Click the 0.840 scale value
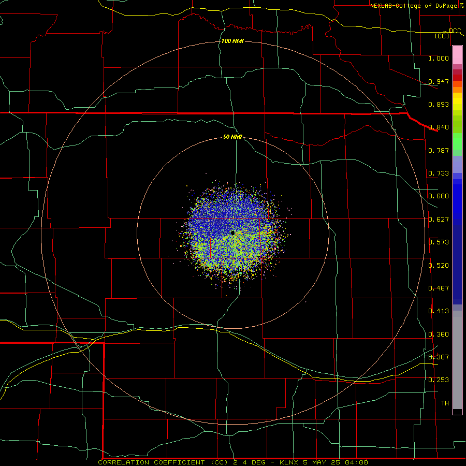Screen dimensions: 466x466 click(x=439, y=127)
